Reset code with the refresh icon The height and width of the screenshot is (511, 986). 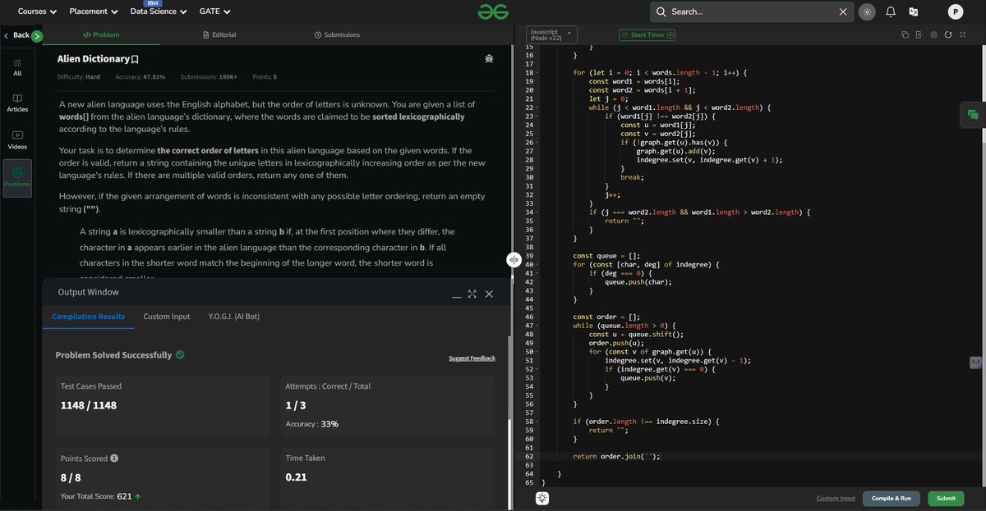pyautogui.click(x=948, y=35)
